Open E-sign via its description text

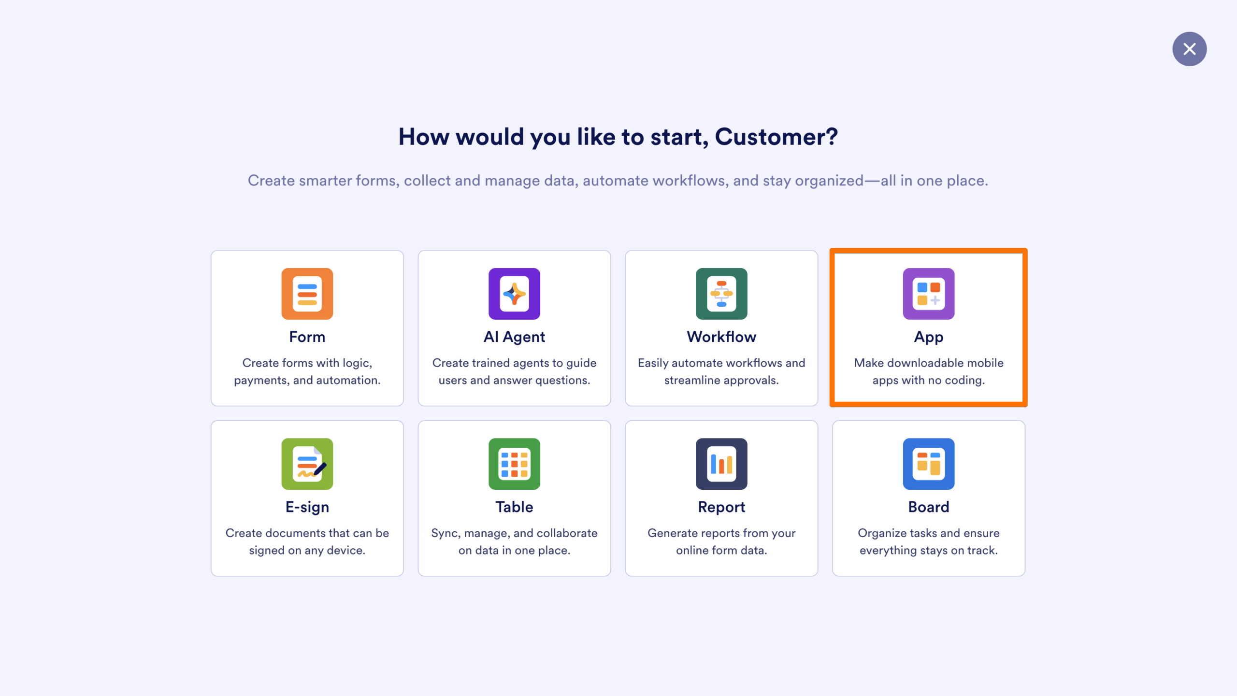(307, 541)
